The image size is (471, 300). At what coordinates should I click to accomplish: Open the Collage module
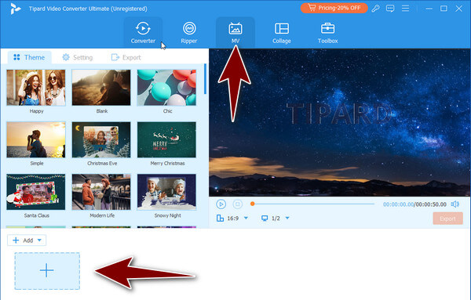(282, 32)
